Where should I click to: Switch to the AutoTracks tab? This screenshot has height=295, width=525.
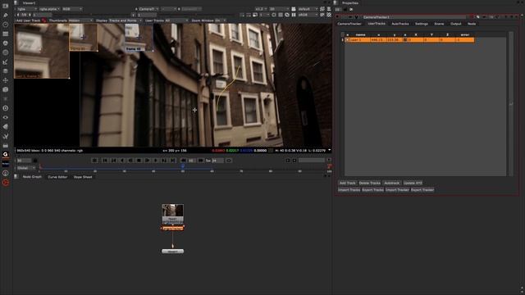coord(400,24)
